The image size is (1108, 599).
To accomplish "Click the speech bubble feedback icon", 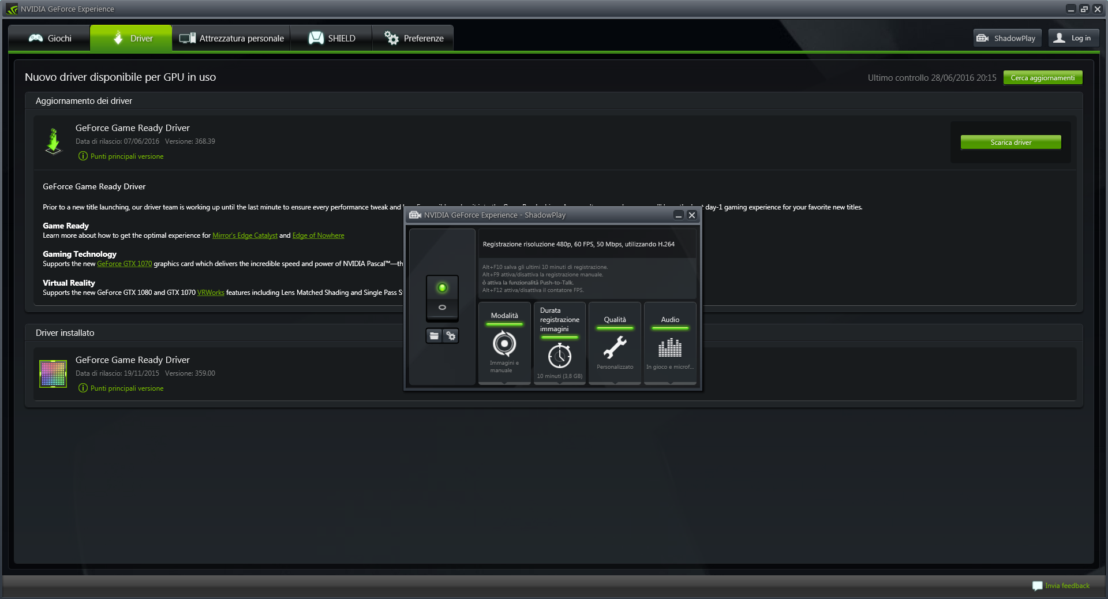I will [1037, 586].
